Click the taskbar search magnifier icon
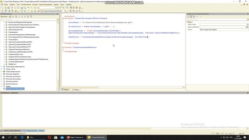The image size is (249, 140). 9,137
